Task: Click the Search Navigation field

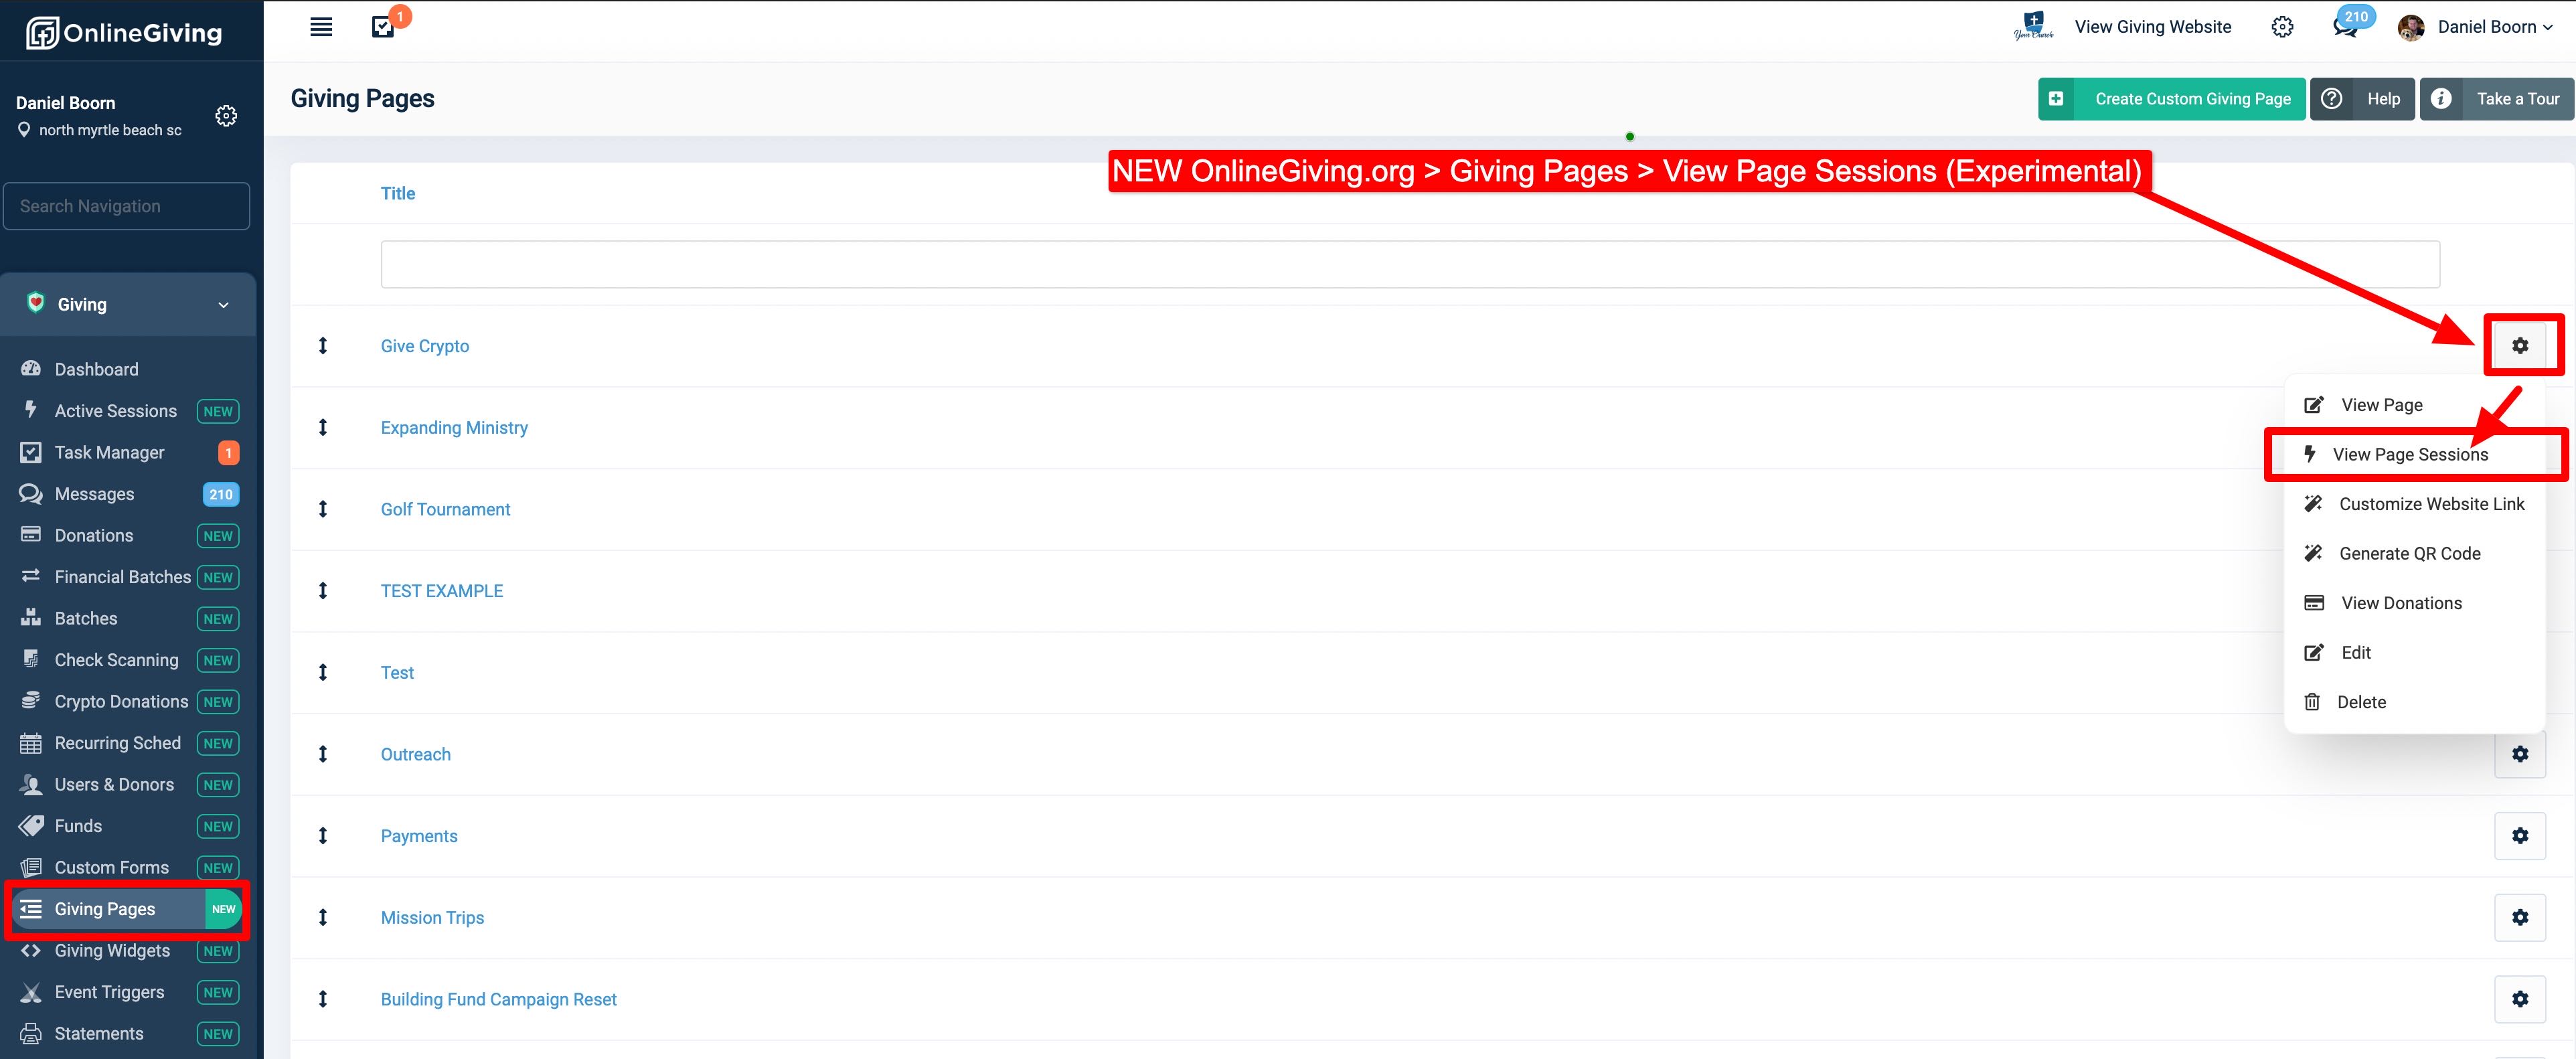Action: (x=127, y=206)
